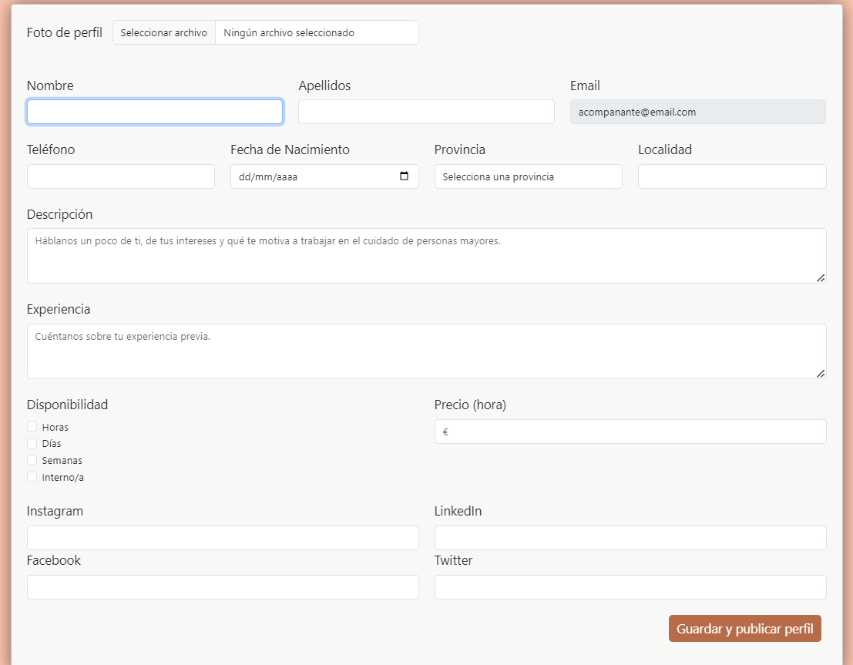
Task: Click the Horas label text
Action: click(55, 427)
